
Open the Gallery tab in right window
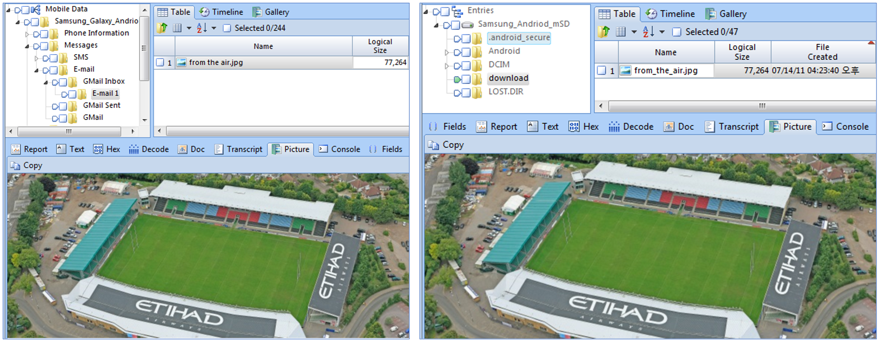[726, 14]
